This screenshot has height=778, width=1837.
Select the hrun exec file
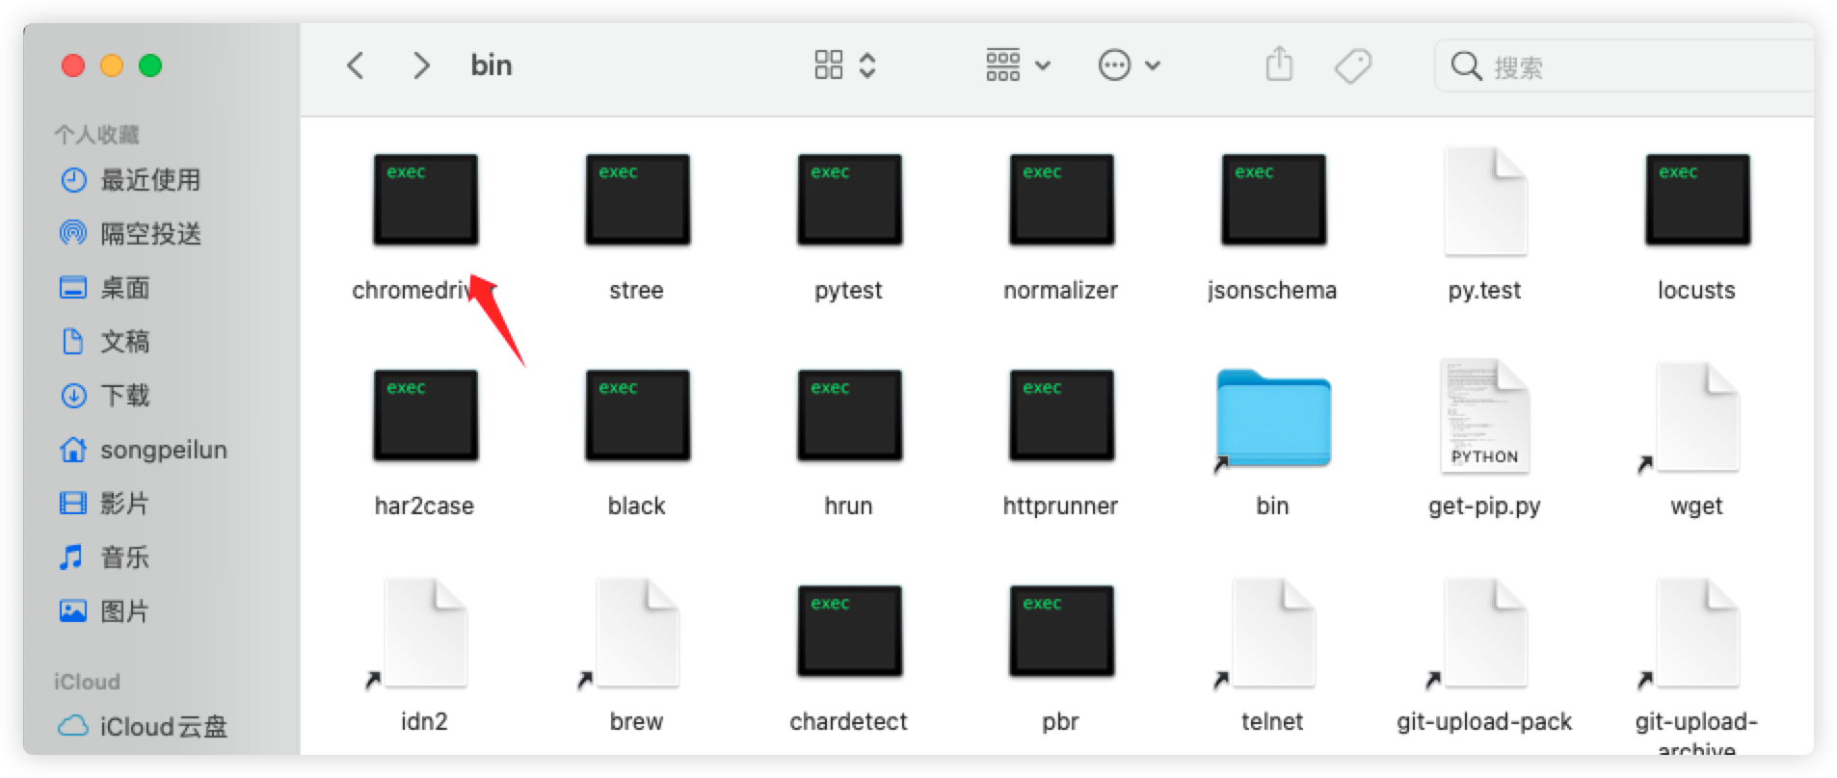(849, 415)
